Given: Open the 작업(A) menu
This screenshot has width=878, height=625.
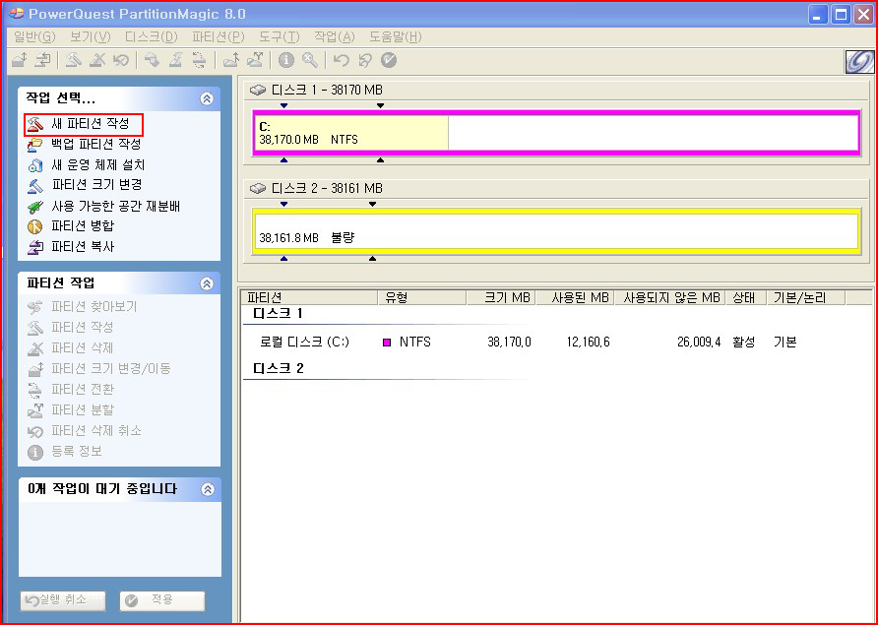Looking at the screenshot, I should coord(335,37).
